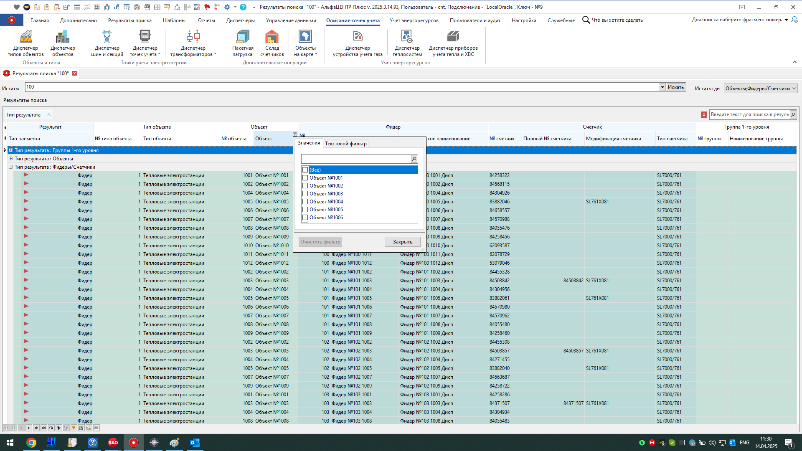
Task: Click the filter values search field
Action: pos(356,159)
